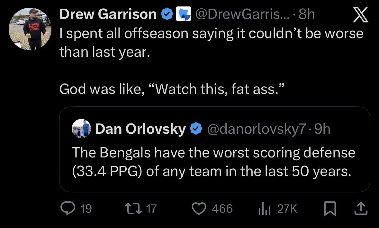
Task: Click the 466 likes count
Action: pos(222,209)
